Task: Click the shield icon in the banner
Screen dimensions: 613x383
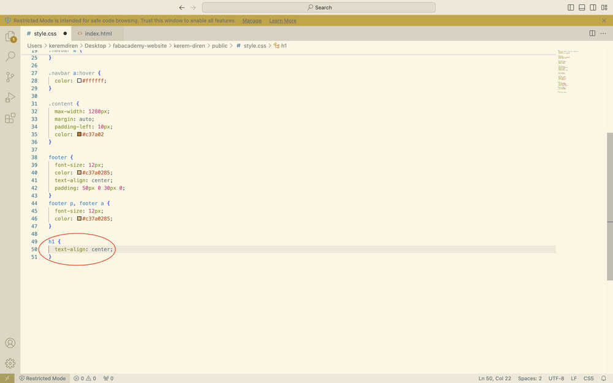Action: pyautogui.click(x=8, y=20)
